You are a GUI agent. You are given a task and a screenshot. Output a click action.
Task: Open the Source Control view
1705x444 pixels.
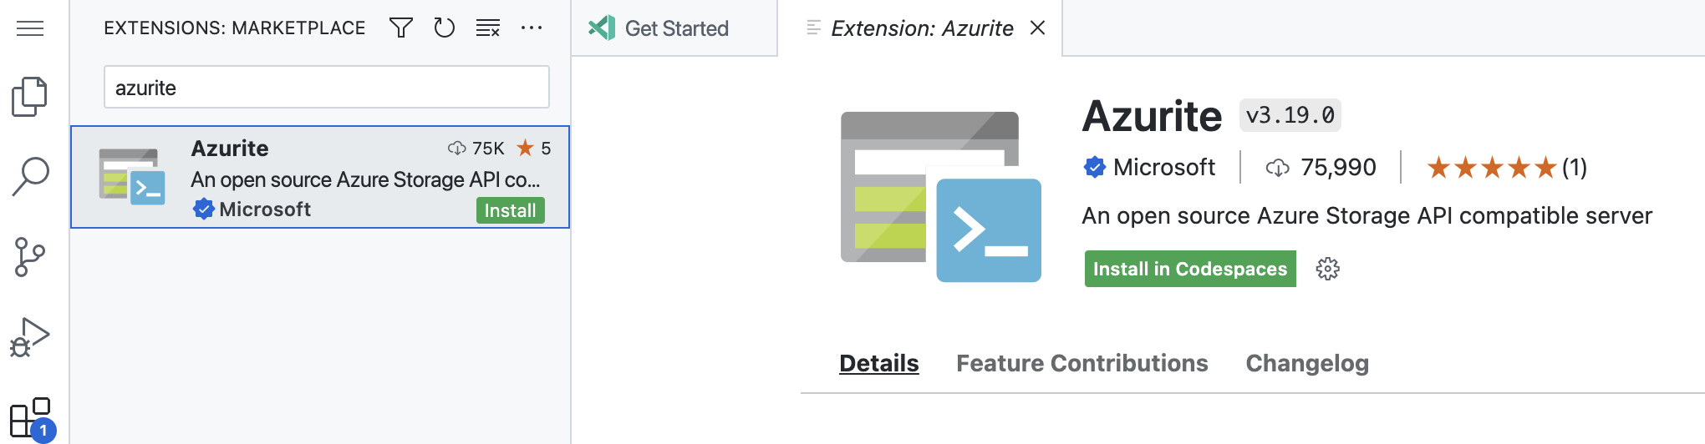[30, 257]
